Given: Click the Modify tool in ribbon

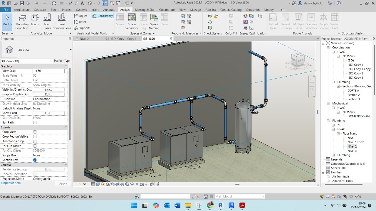Looking at the screenshot, I should point(7,21).
